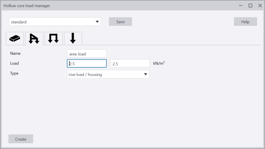265x149 pixels.
Task: Open the point load arrow tab
Action: pyautogui.click(x=73, y=38)
